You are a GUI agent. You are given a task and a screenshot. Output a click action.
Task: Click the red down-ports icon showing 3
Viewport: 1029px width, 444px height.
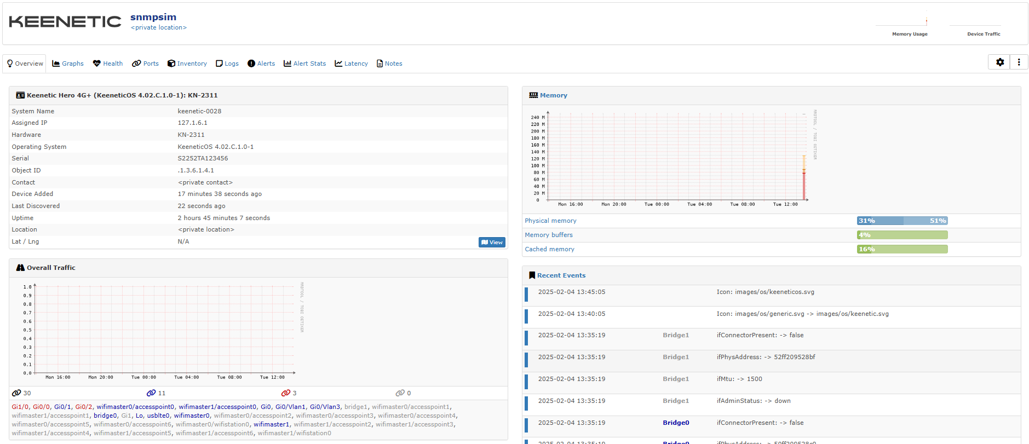click(x=285, y=393)
